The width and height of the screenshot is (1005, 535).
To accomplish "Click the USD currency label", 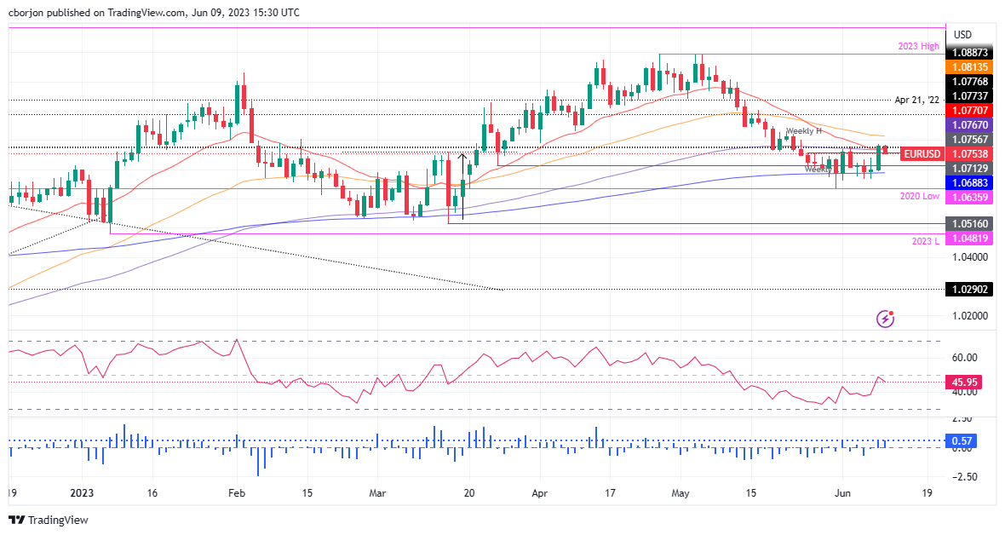I will [x=962, y=35].
